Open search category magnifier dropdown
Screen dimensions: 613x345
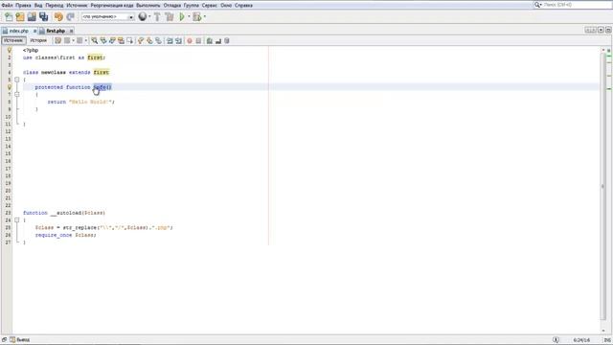(538, 5)
